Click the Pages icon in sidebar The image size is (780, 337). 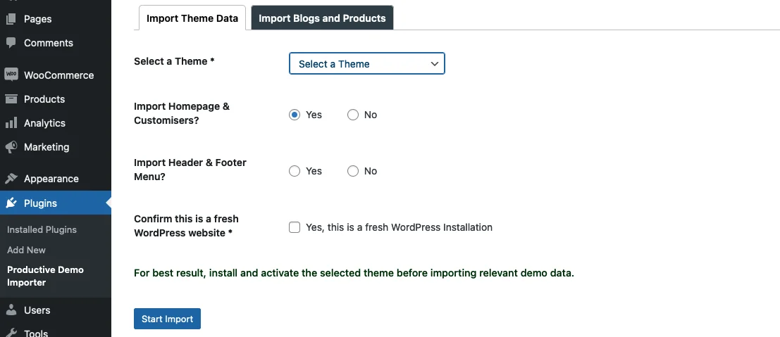[x=11, y=19]
